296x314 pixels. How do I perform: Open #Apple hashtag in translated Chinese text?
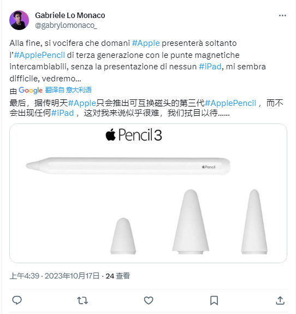tap(82, 103)
